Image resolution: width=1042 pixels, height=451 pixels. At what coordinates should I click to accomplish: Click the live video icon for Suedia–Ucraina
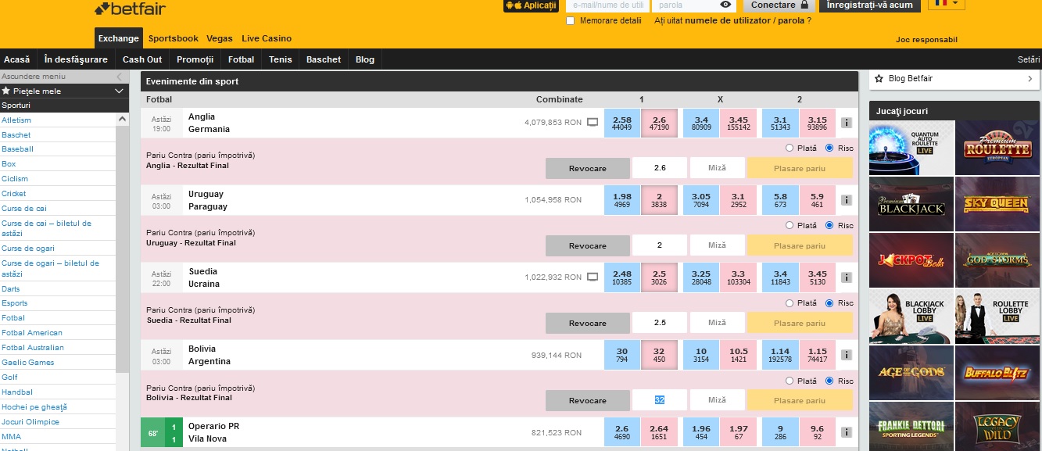593,277
